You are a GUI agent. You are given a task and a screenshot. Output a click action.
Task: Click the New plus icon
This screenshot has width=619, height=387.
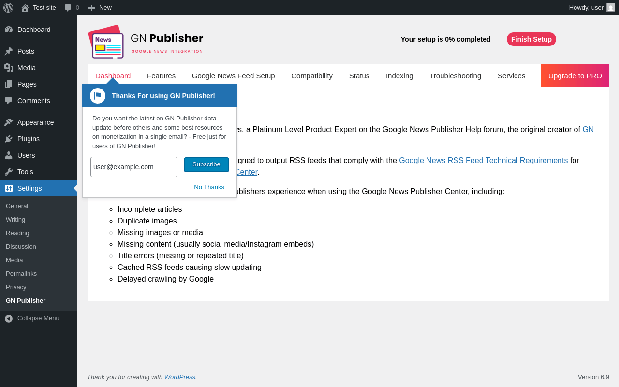(91, 8)
